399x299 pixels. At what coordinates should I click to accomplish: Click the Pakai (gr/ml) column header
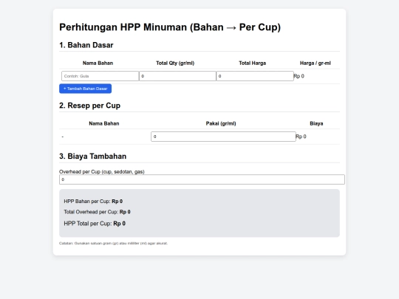tap(221, 123)
